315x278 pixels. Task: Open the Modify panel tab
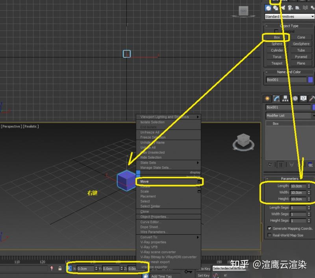point(276,98)
